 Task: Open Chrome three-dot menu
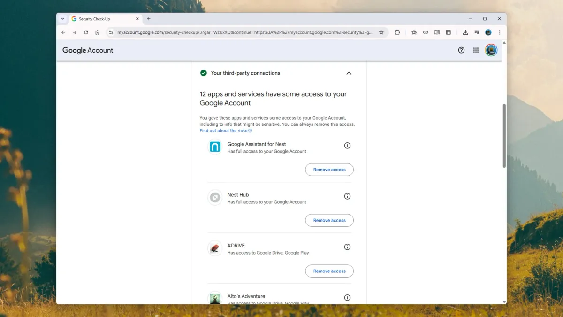[x=500, y=32]
